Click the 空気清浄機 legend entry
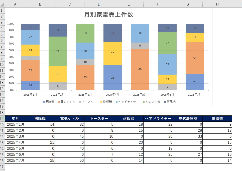 [x=152, y=102]
